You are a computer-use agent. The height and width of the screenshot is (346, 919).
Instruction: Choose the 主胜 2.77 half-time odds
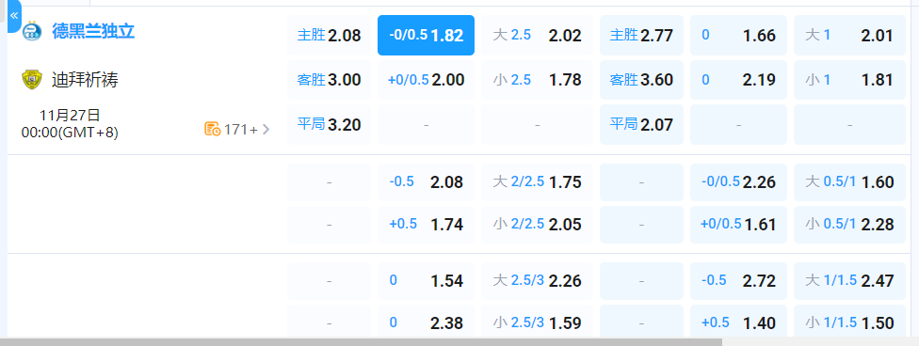pyautogui.click(x=641, y=35)
